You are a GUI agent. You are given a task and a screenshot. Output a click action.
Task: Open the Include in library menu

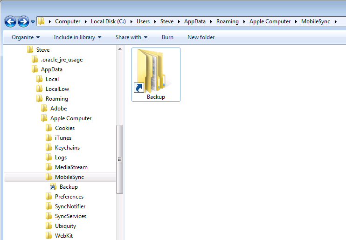point(77,37)
